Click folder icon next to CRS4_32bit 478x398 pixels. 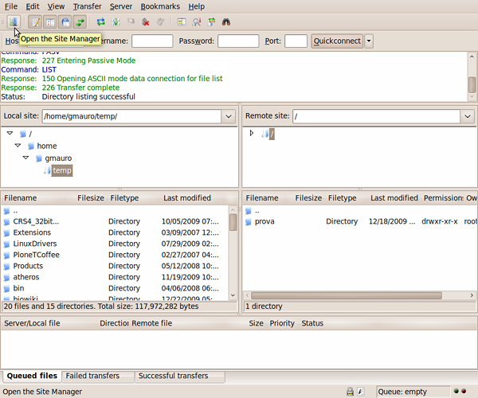coord(6,221)
